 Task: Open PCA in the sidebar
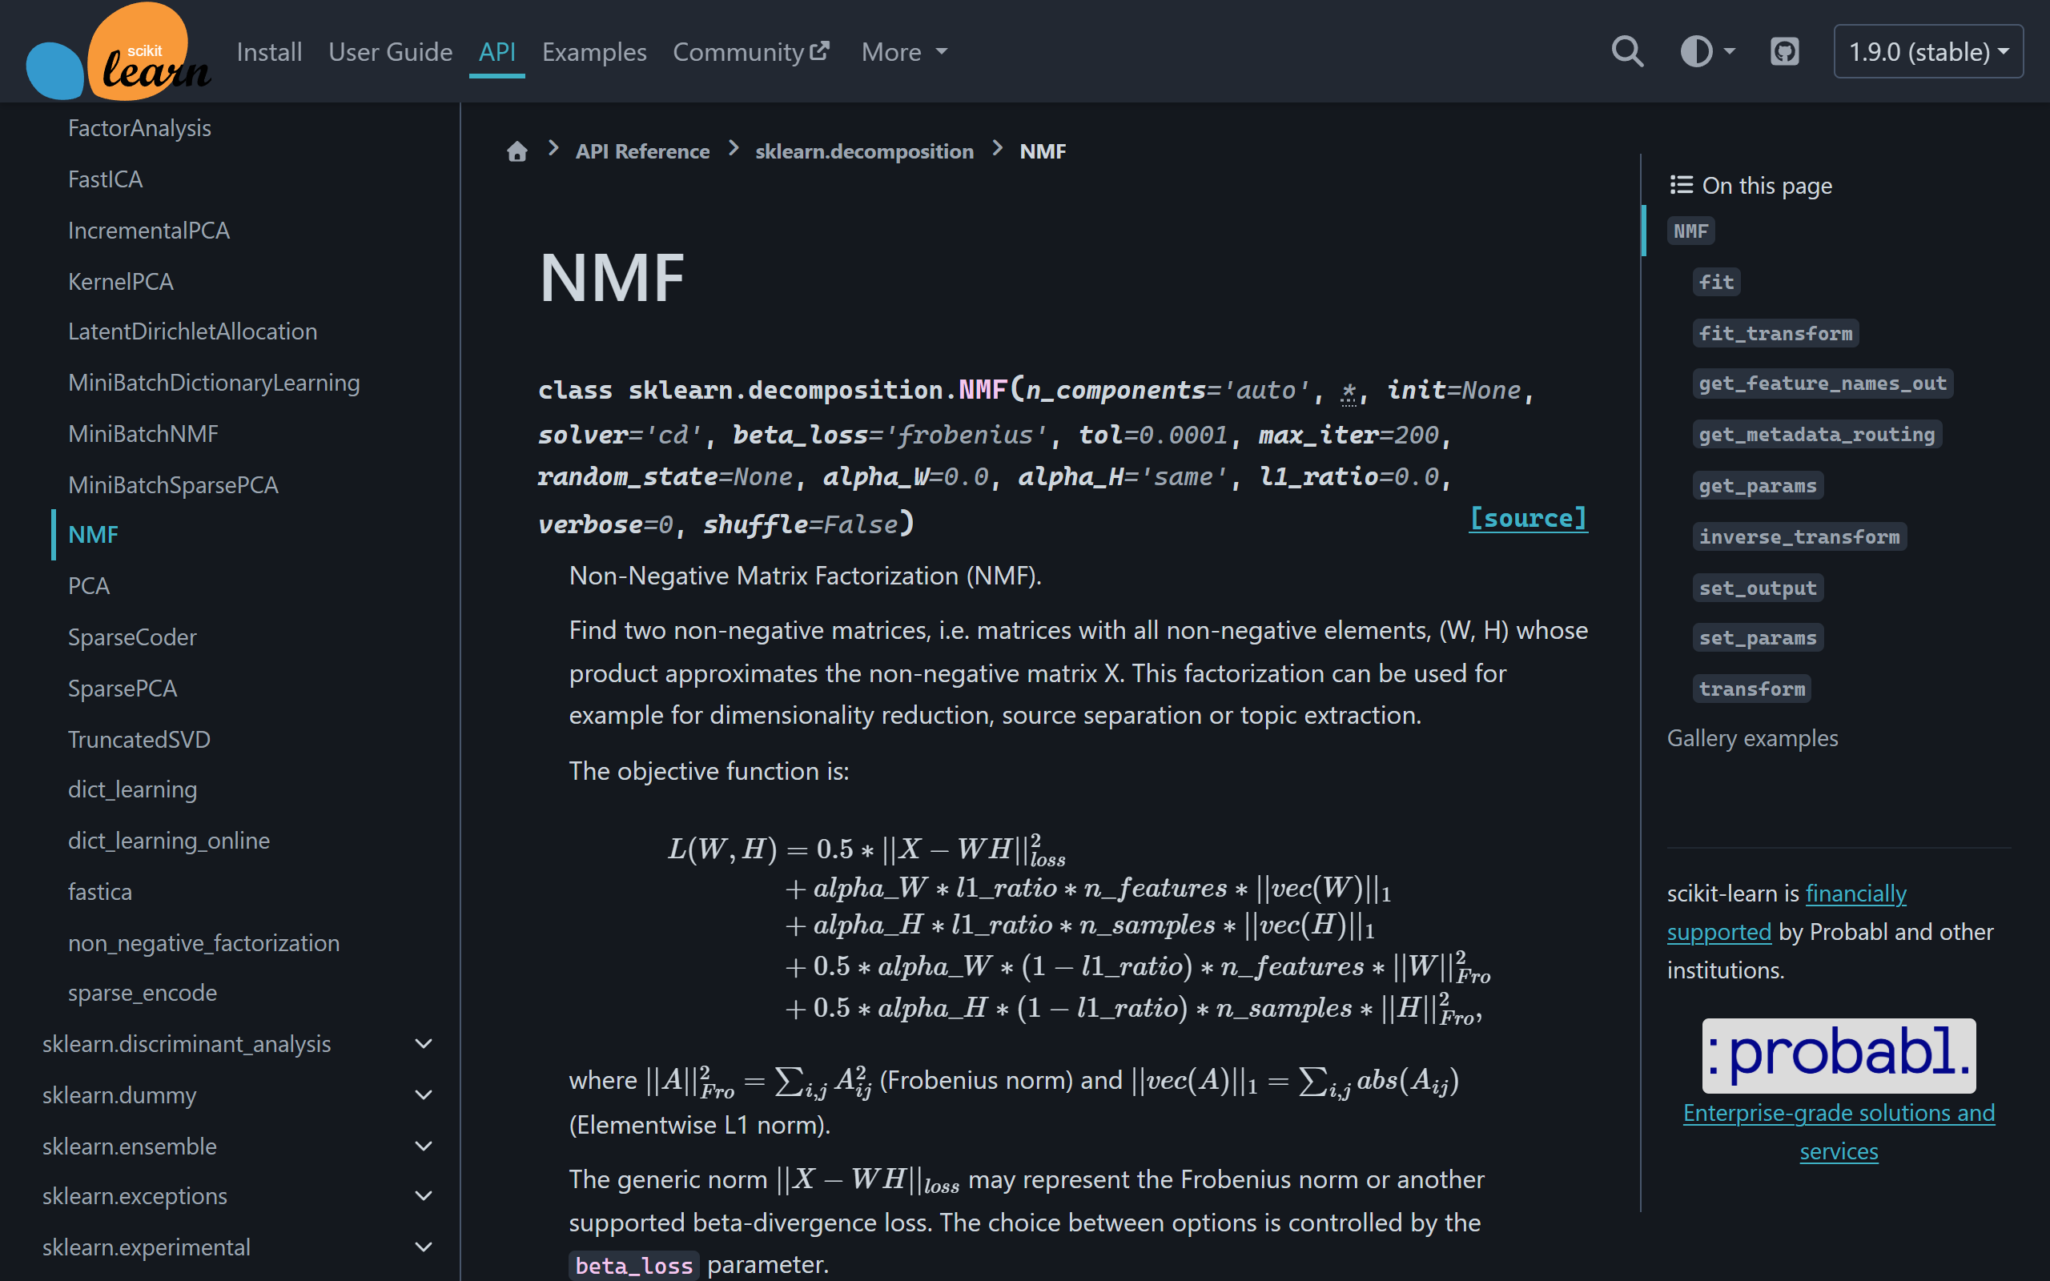click(89, 585)
